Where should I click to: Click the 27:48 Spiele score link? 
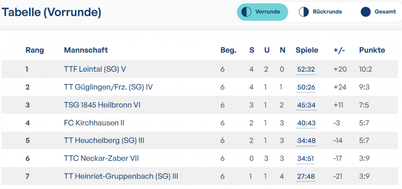coord(306,177)
